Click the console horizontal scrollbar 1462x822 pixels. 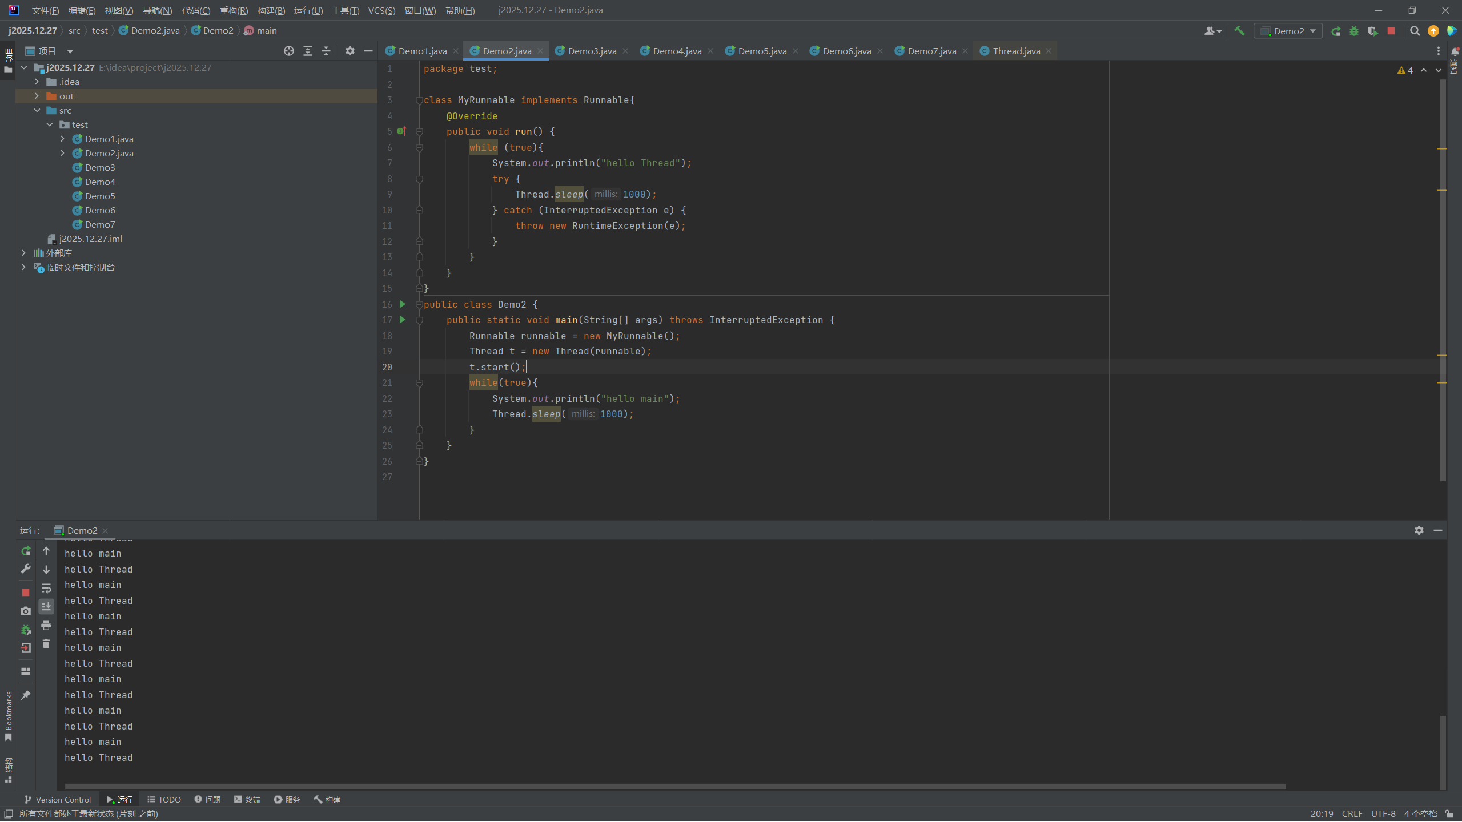(x=674, y=786)
